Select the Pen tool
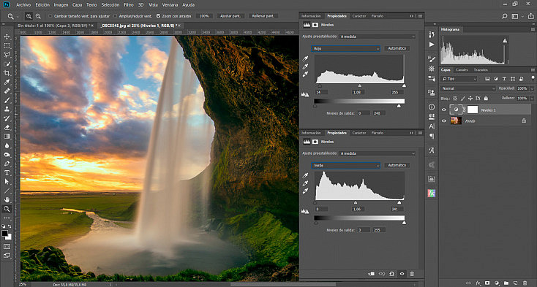The image size is (537, 287). point(7,164)
